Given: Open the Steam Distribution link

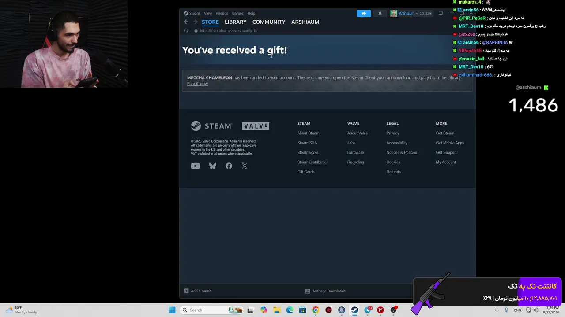Looking at the screenshot, I should tap(313, 162).
